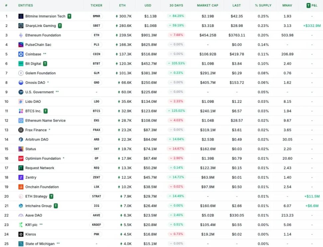Screen dimensions: 323x247
Task: Sort the table by the TICKER column header
Action: click(96, 5)
